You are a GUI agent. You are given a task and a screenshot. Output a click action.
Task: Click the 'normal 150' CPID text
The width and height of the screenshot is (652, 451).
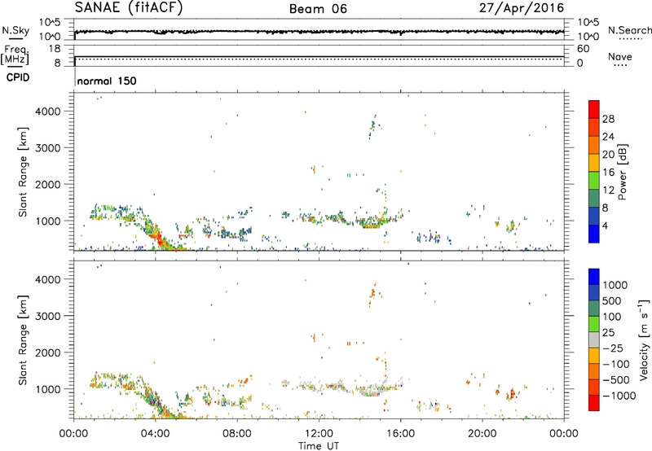tap(107, 81)
